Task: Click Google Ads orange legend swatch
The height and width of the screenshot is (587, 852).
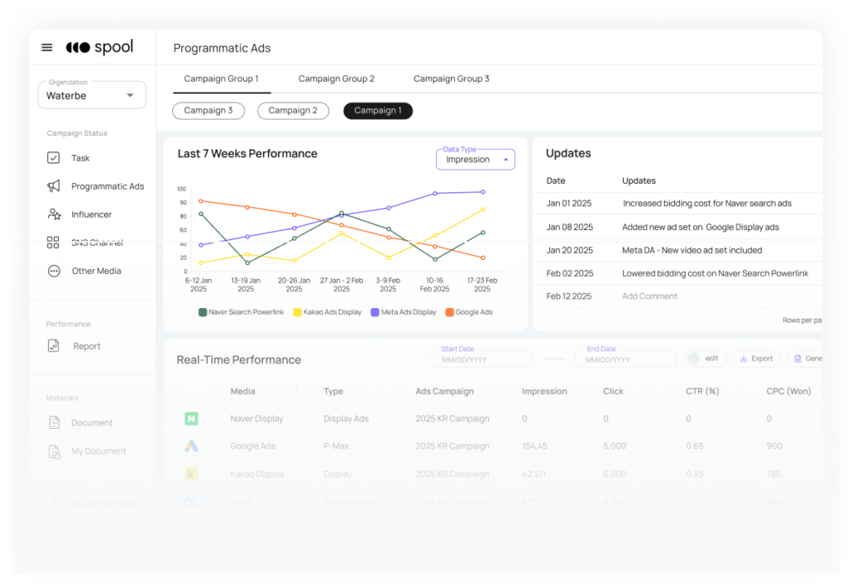Action: 449,312
